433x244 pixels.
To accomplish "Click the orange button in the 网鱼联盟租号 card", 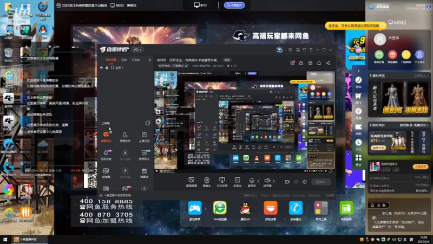I will pos(421,166).
